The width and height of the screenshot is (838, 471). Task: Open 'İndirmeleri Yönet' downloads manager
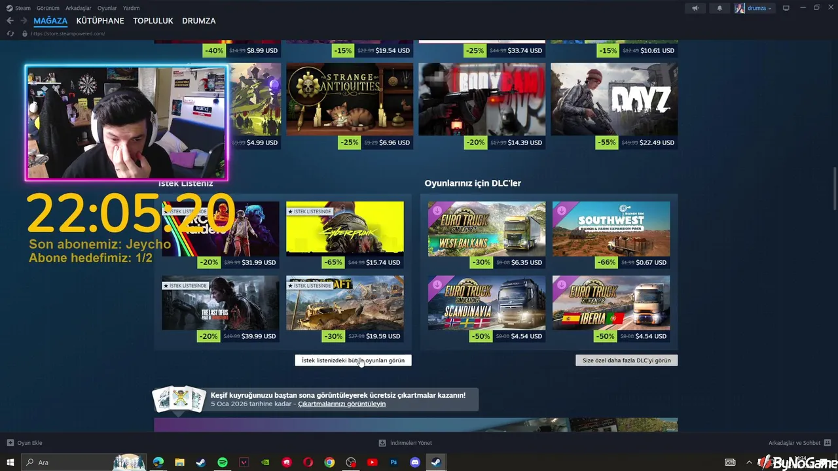point(406,443)
